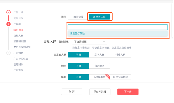The width and height of the screenshot is (174, 103).
Task: Jump to 广告监控 in the sidebar
Action: point(18,70)
